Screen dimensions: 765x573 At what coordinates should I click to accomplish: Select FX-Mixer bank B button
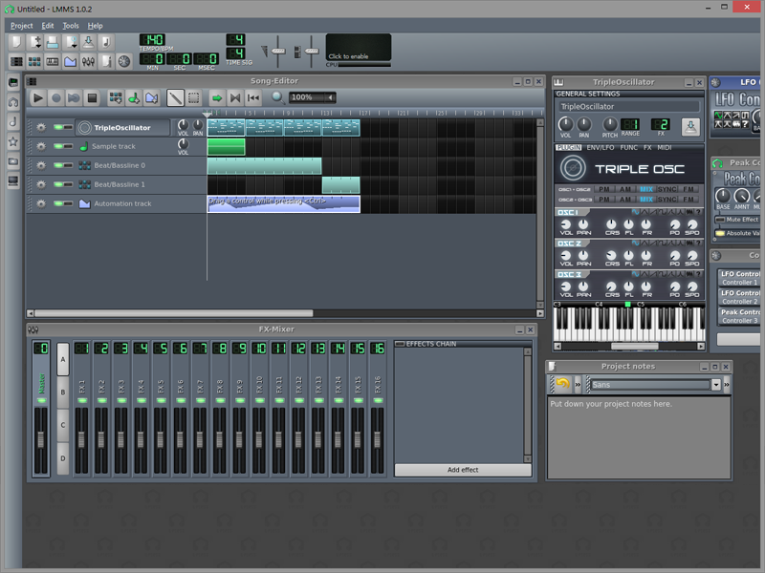tap(63, 392)
